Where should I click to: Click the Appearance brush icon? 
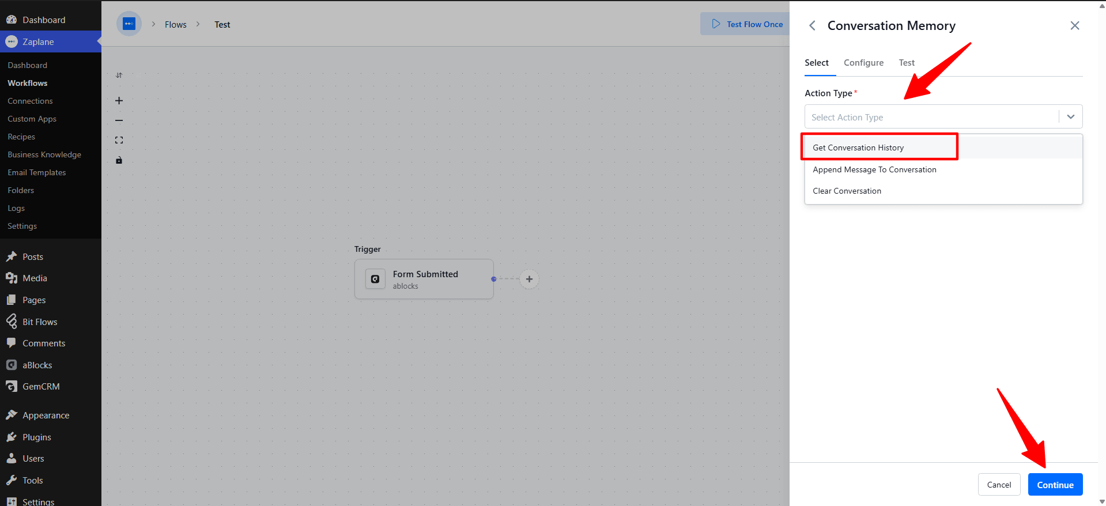pos(12,415)
